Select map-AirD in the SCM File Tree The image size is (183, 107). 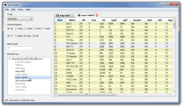tap(20, 71)
